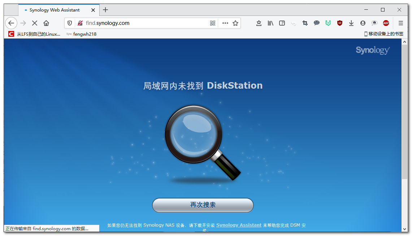Image resolution: width=412 pixels, height=236 pixels.
Task: Open the page actions (•••) menu
Action: [x=225, y=23]
